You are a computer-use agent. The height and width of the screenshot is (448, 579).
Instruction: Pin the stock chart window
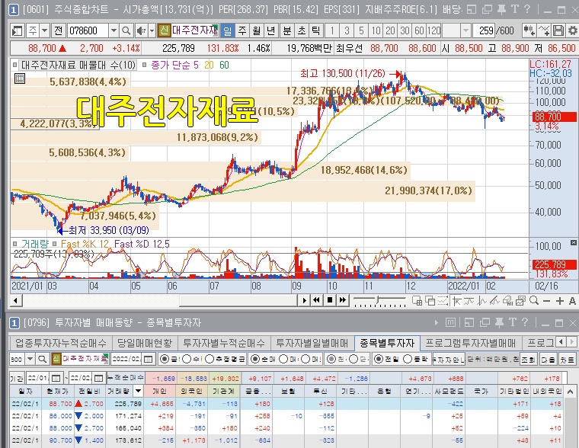[501, 9]
